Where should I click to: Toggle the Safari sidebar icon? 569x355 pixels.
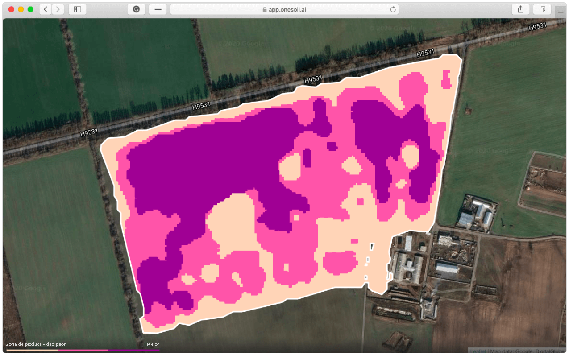[77, 9]
